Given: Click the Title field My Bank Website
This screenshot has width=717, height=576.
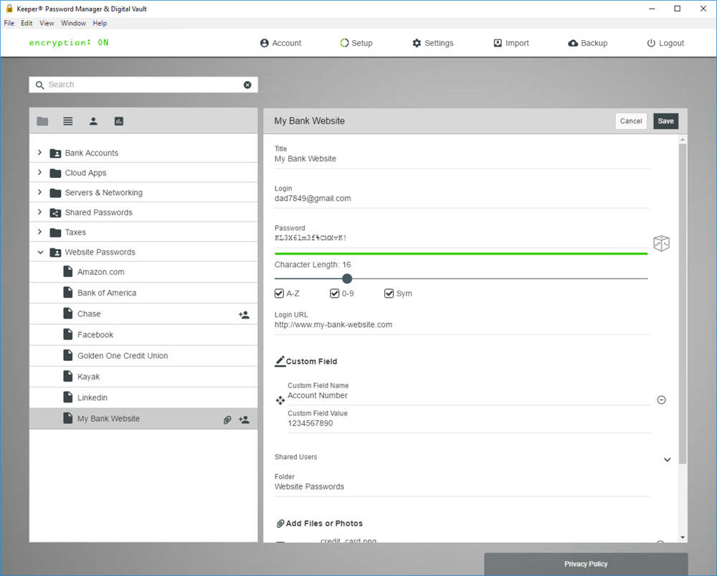Looking at the screenshot, I should pos(462,159).
